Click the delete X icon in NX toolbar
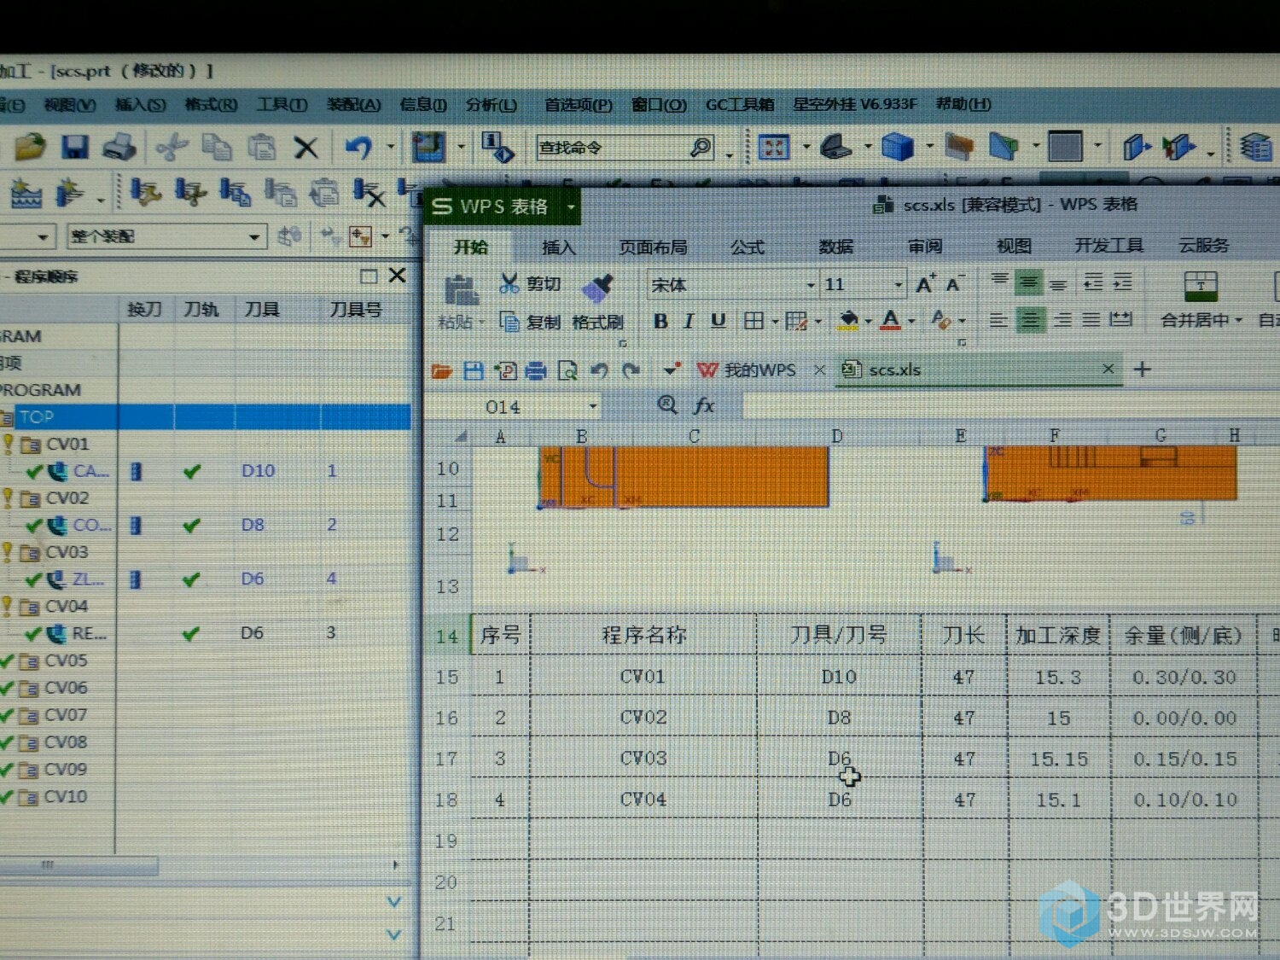1280x960 pixels. 305,148
